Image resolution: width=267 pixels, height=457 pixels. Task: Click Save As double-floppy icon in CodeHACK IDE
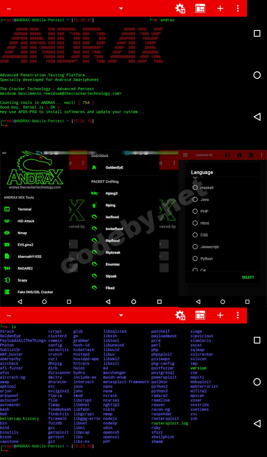tap(228, 155)
